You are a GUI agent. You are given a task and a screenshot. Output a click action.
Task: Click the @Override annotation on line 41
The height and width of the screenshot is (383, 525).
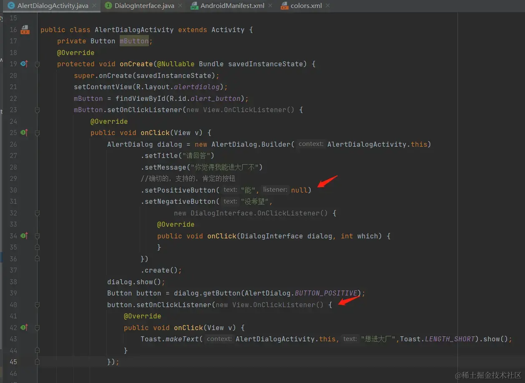(142, 316)
